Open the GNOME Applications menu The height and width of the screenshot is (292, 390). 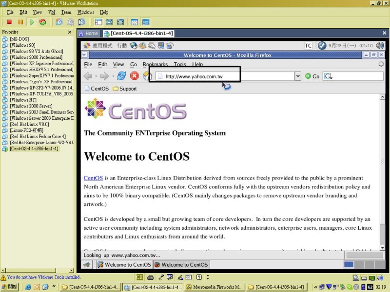102,46
